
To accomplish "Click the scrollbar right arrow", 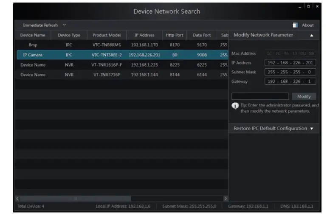I will coord(226,198).
